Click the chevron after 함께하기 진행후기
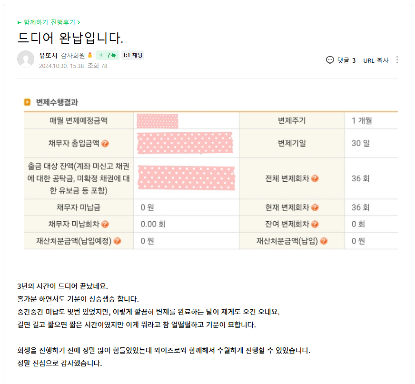 (x=79, y=22)
